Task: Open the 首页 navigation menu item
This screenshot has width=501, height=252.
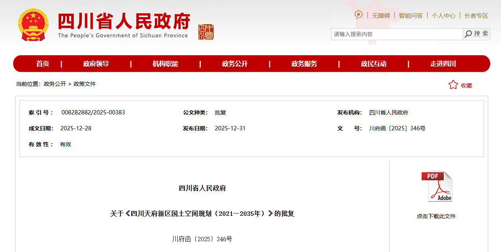Action: 43,64
